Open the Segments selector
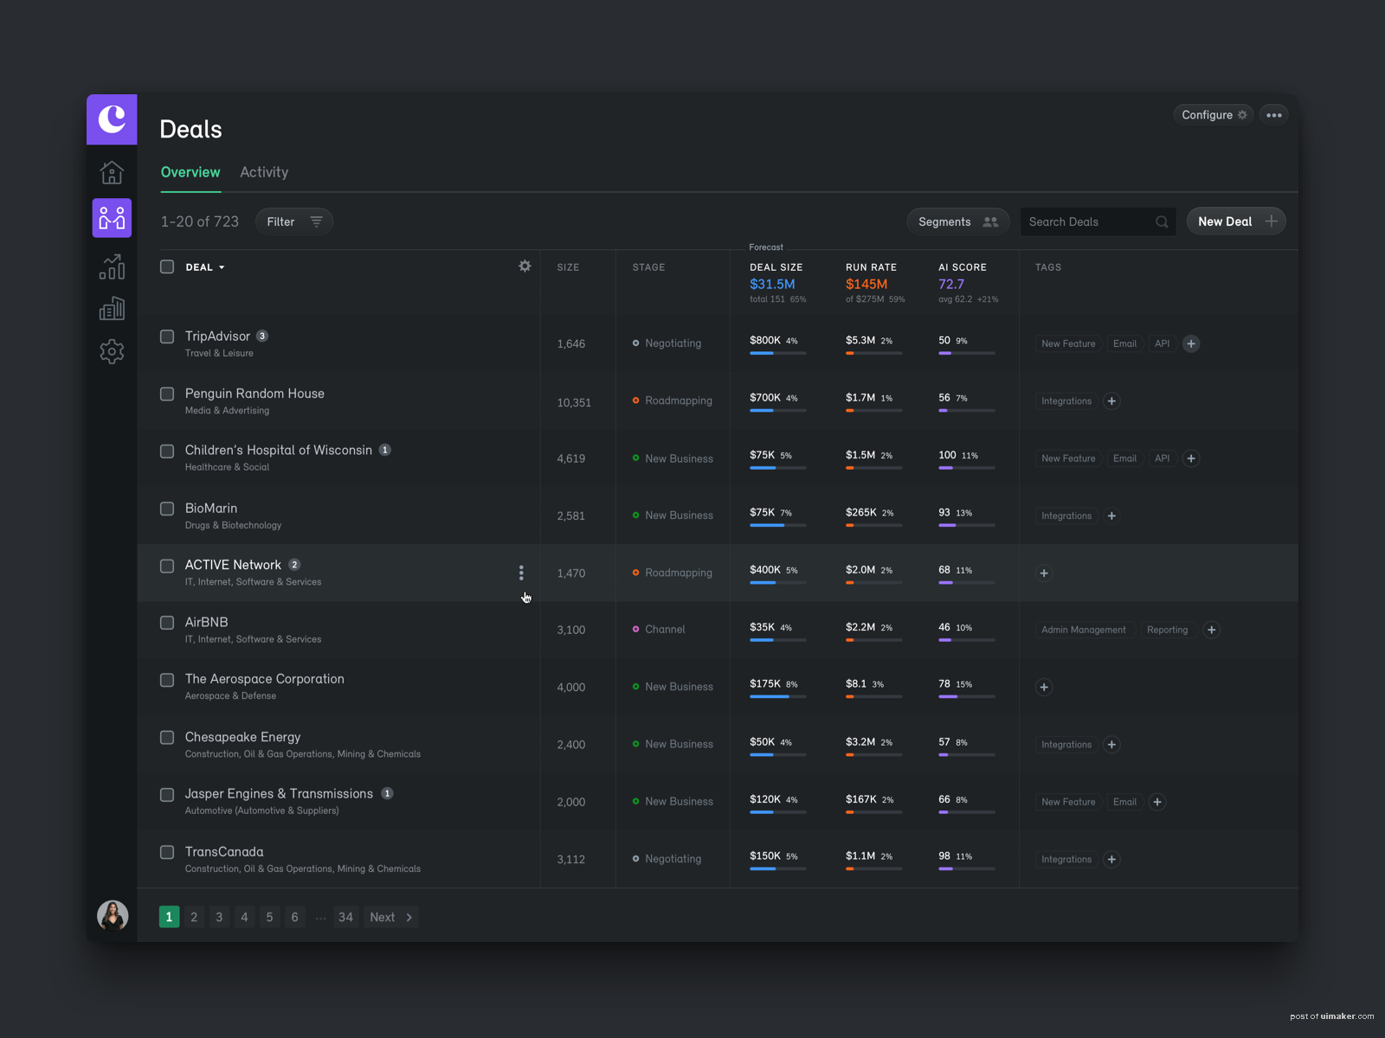Screen dimensions: 1385x1038 pyautogui.click(x=957, y=222)
